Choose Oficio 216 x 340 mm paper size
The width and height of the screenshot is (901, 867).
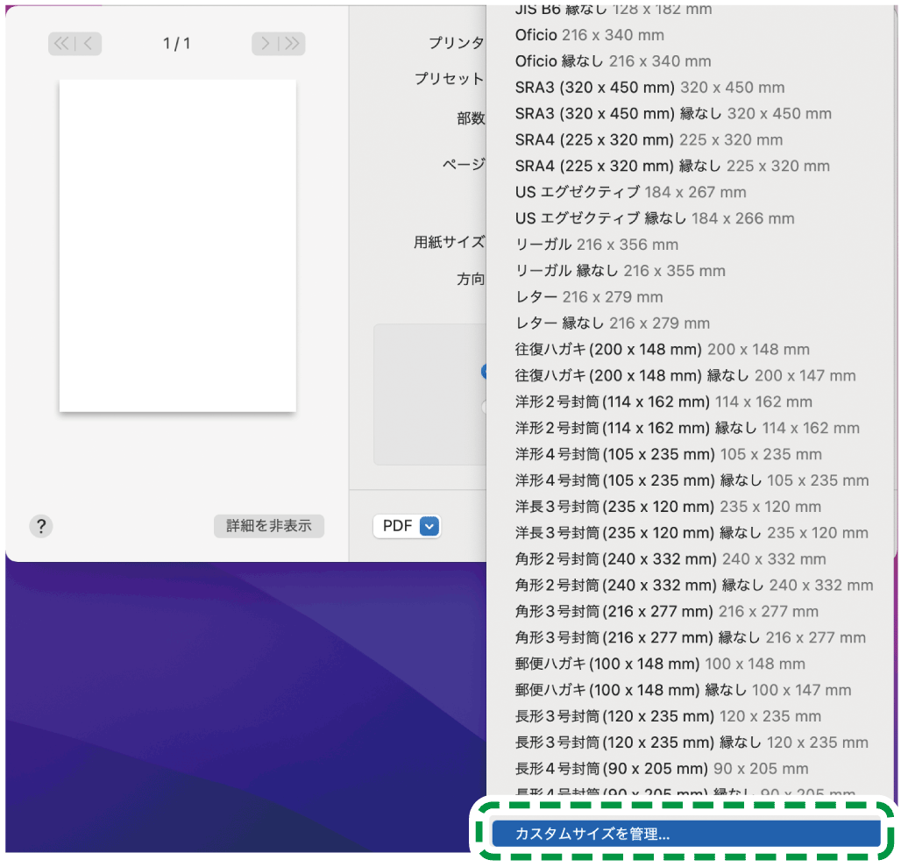[x=589, y=35]
